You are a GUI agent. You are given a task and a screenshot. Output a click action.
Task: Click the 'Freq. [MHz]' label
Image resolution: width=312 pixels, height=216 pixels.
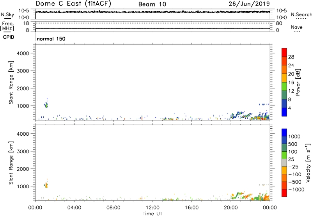[7, 26]
